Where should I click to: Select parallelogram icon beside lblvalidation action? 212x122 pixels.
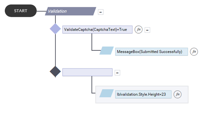107,93
